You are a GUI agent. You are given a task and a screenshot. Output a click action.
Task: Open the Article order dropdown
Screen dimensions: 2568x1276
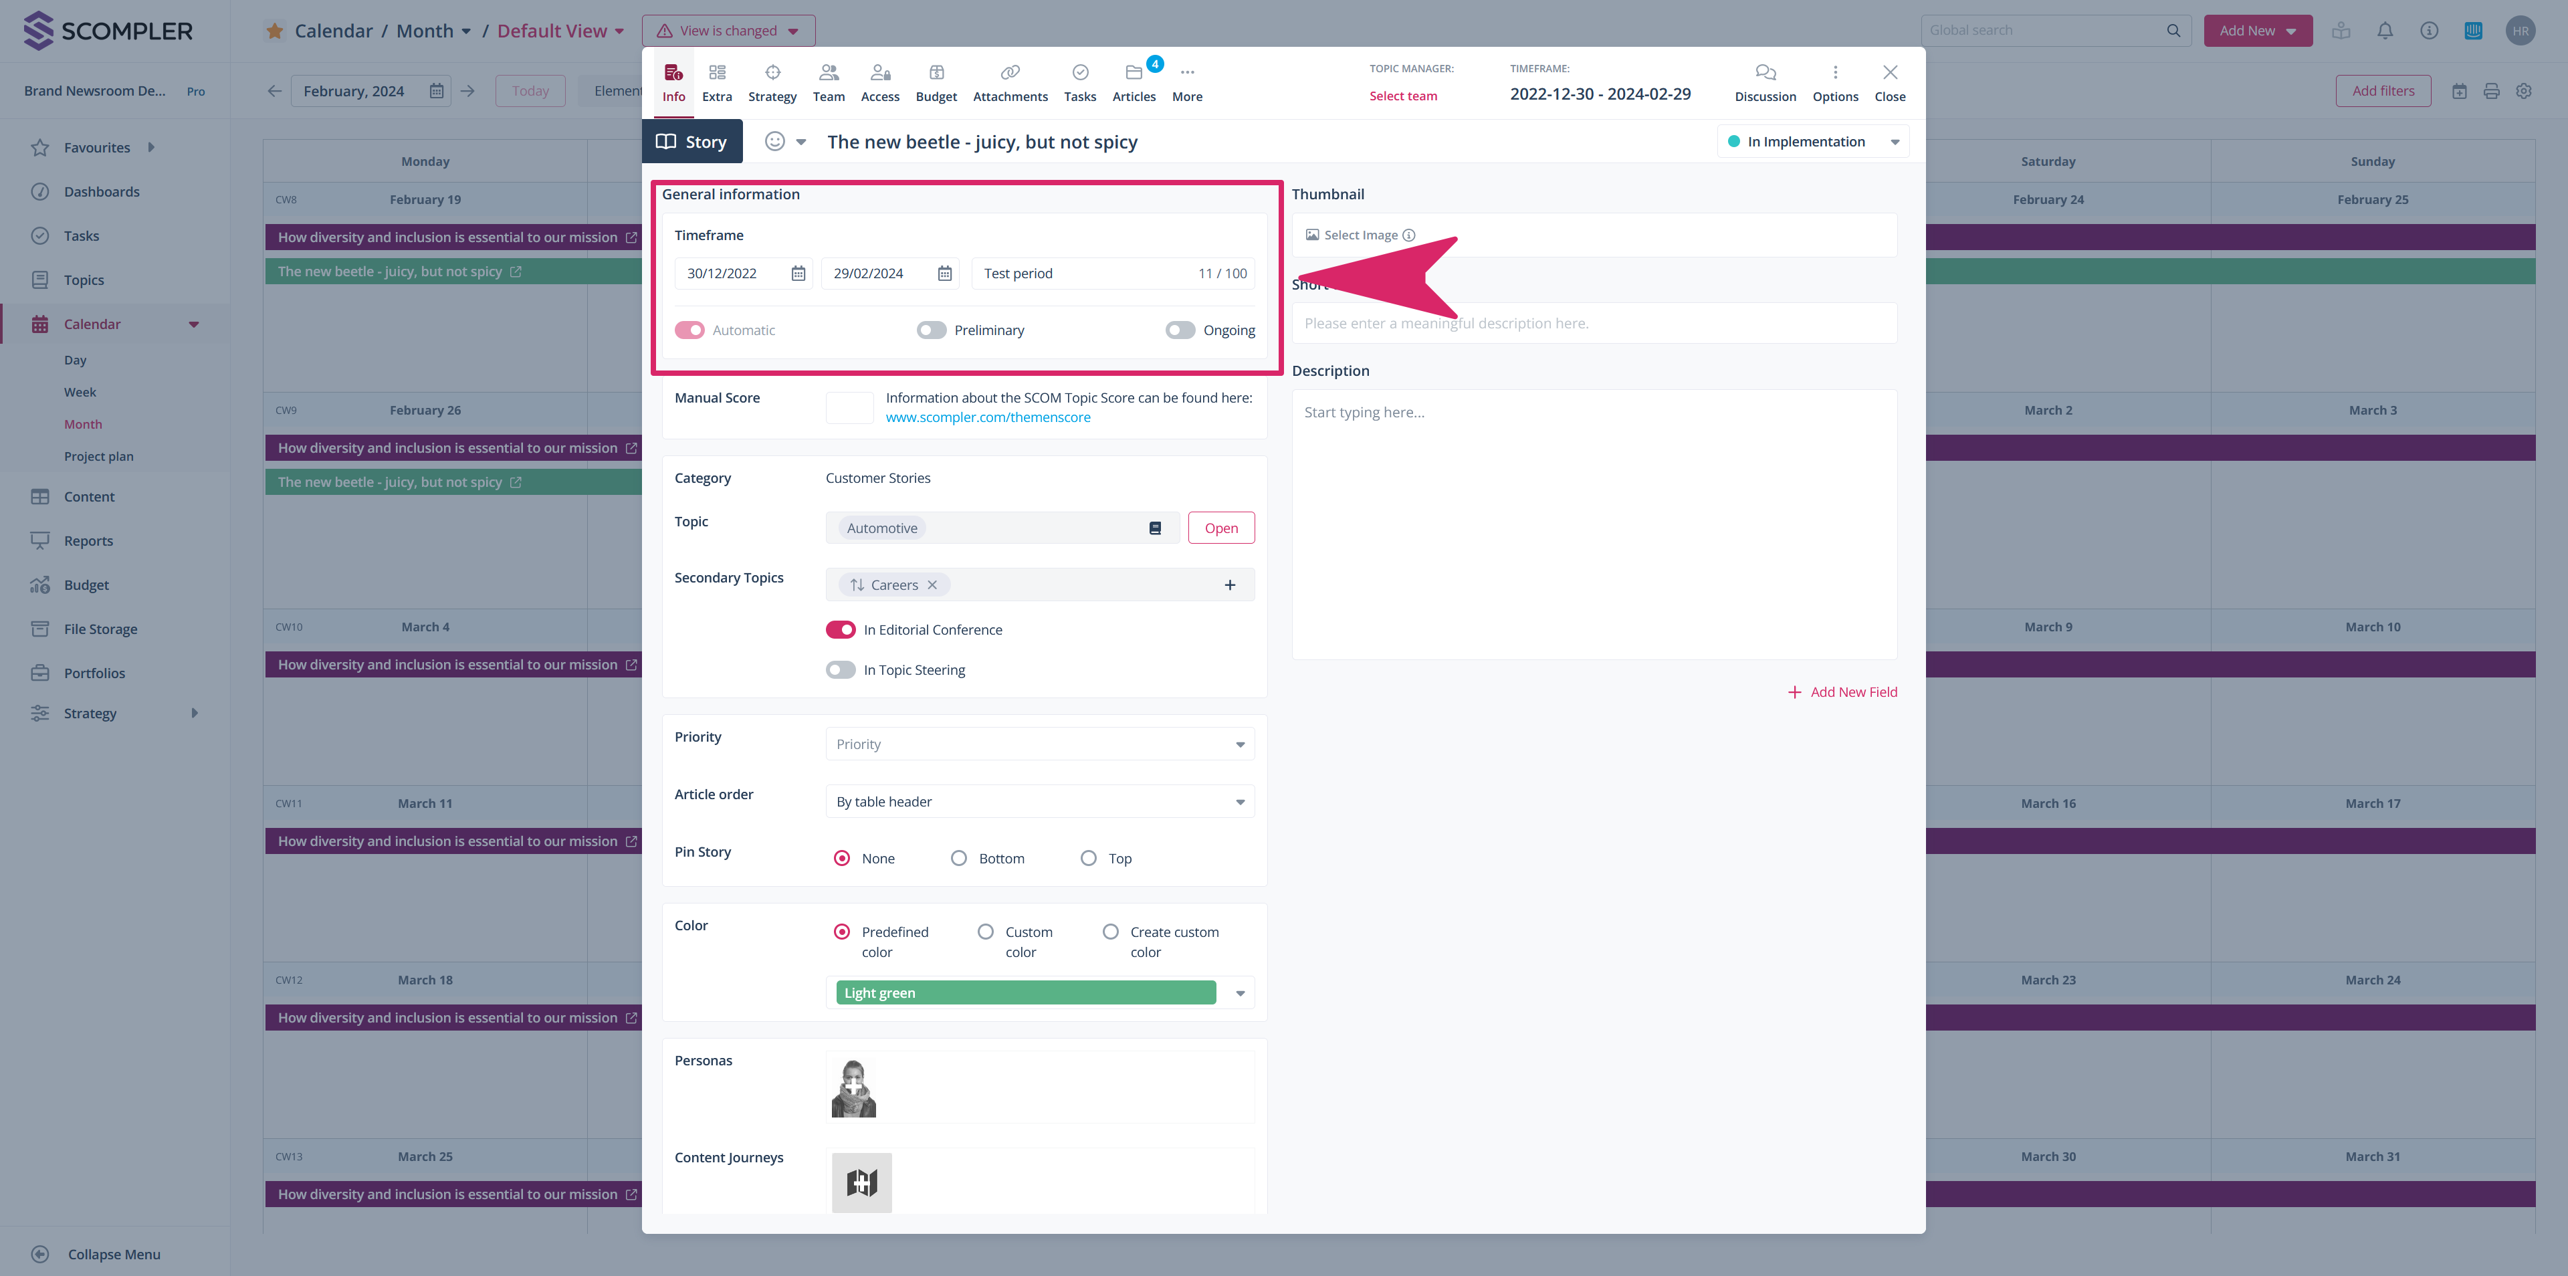click(x=1039, y=801)
